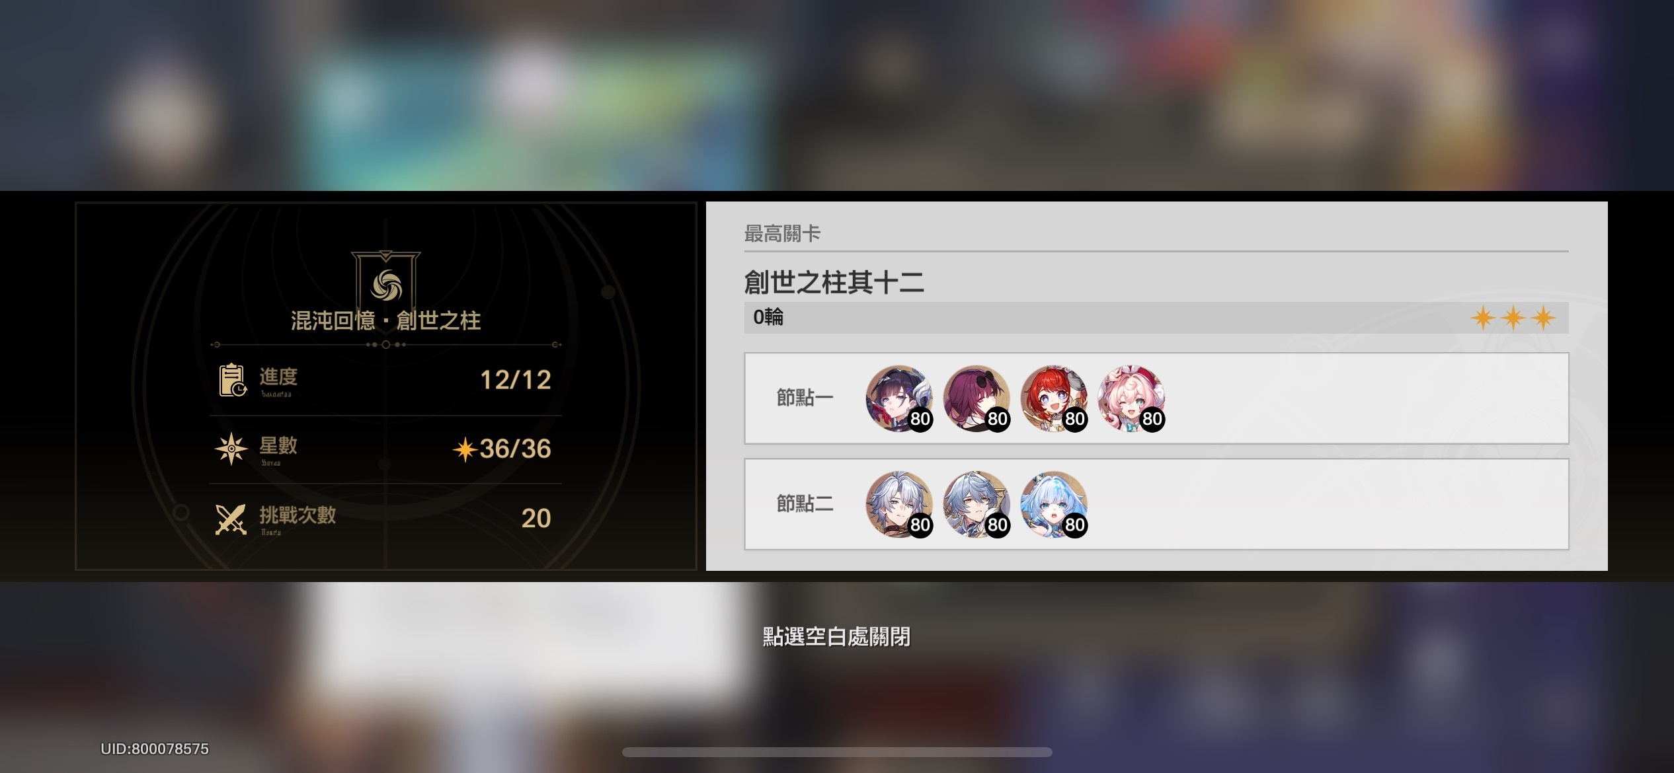Select the red-haired character in 節點一

(1054, 398)
